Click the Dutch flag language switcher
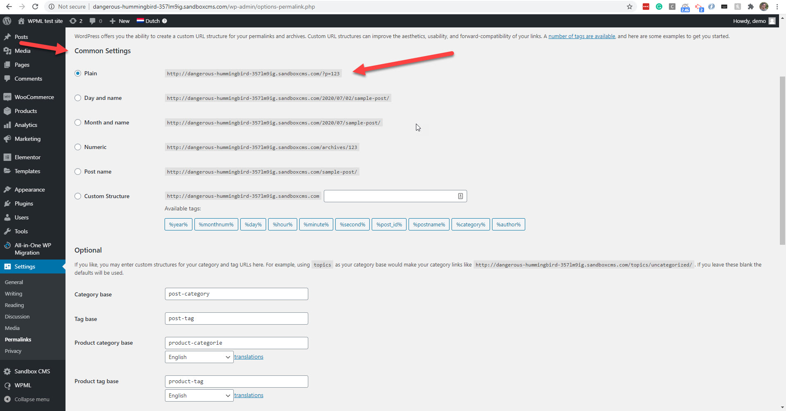The width and height of the screenshot is (786, 411). tap(140, 20)
